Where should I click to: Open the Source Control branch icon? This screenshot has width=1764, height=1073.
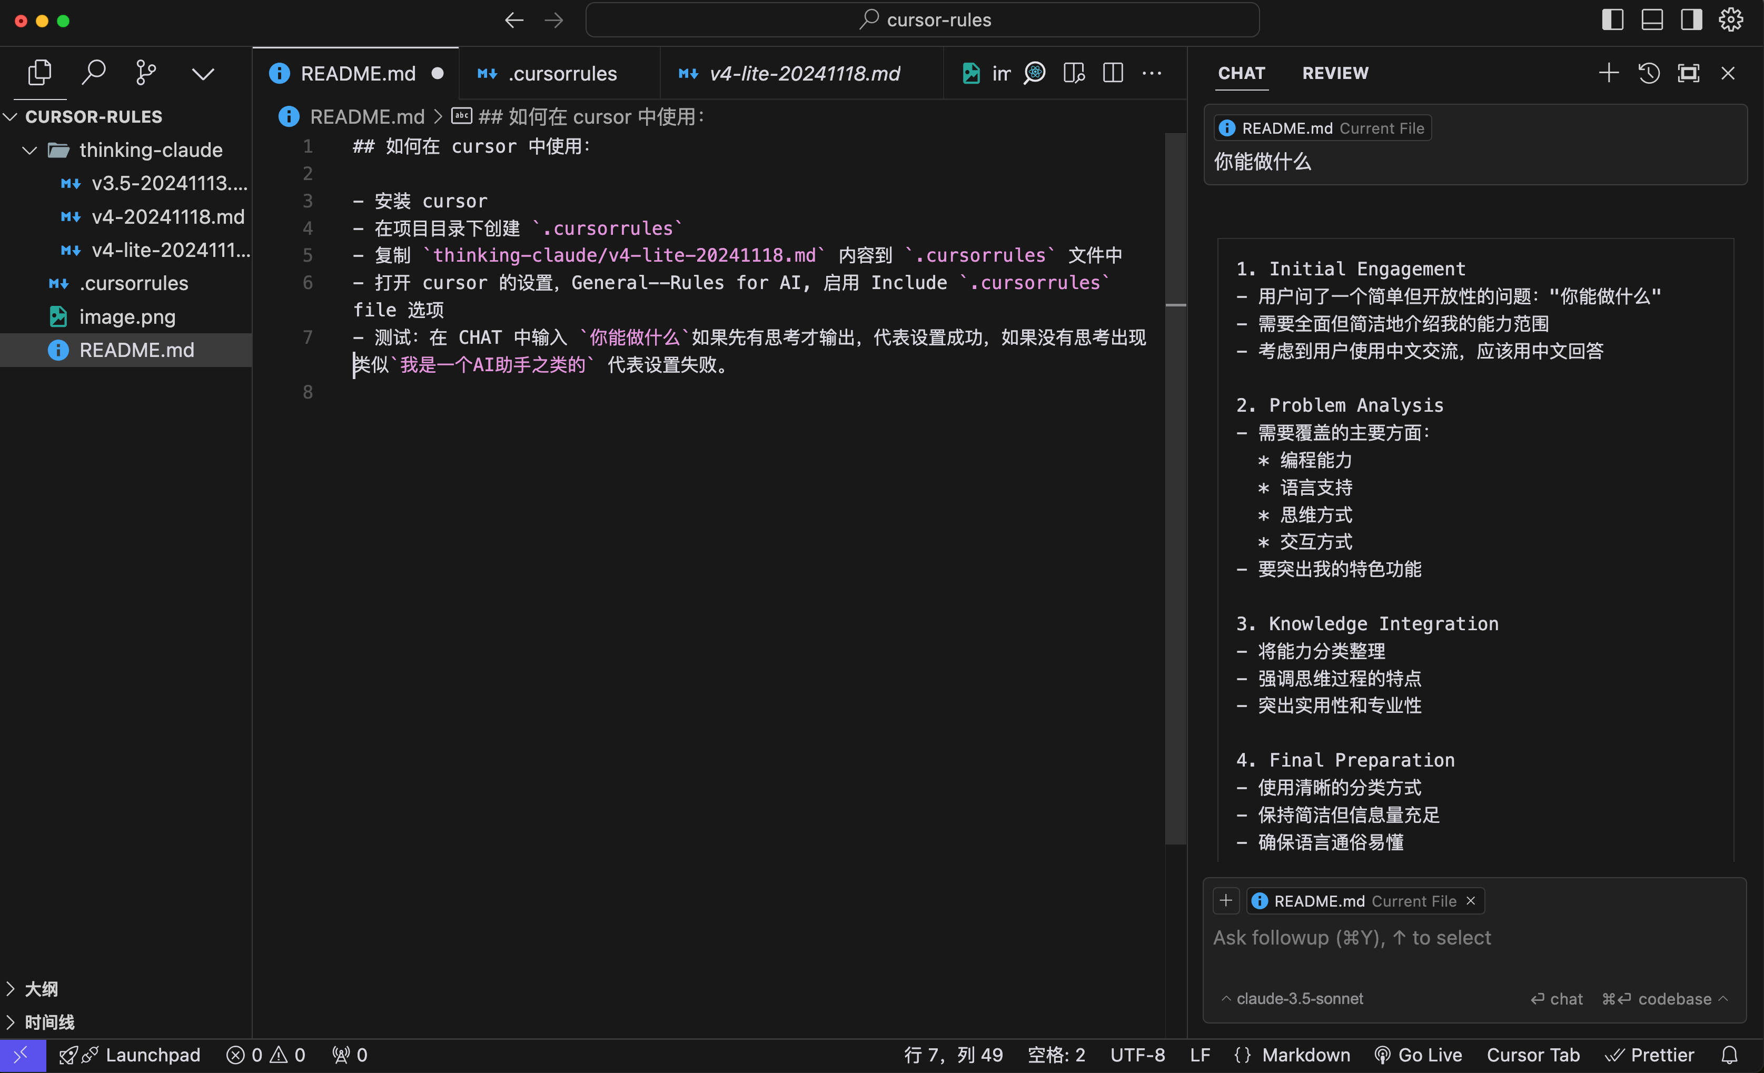click(x=146, y=73)
